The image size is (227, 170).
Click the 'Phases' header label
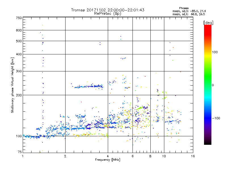click(x=184, y=8)
